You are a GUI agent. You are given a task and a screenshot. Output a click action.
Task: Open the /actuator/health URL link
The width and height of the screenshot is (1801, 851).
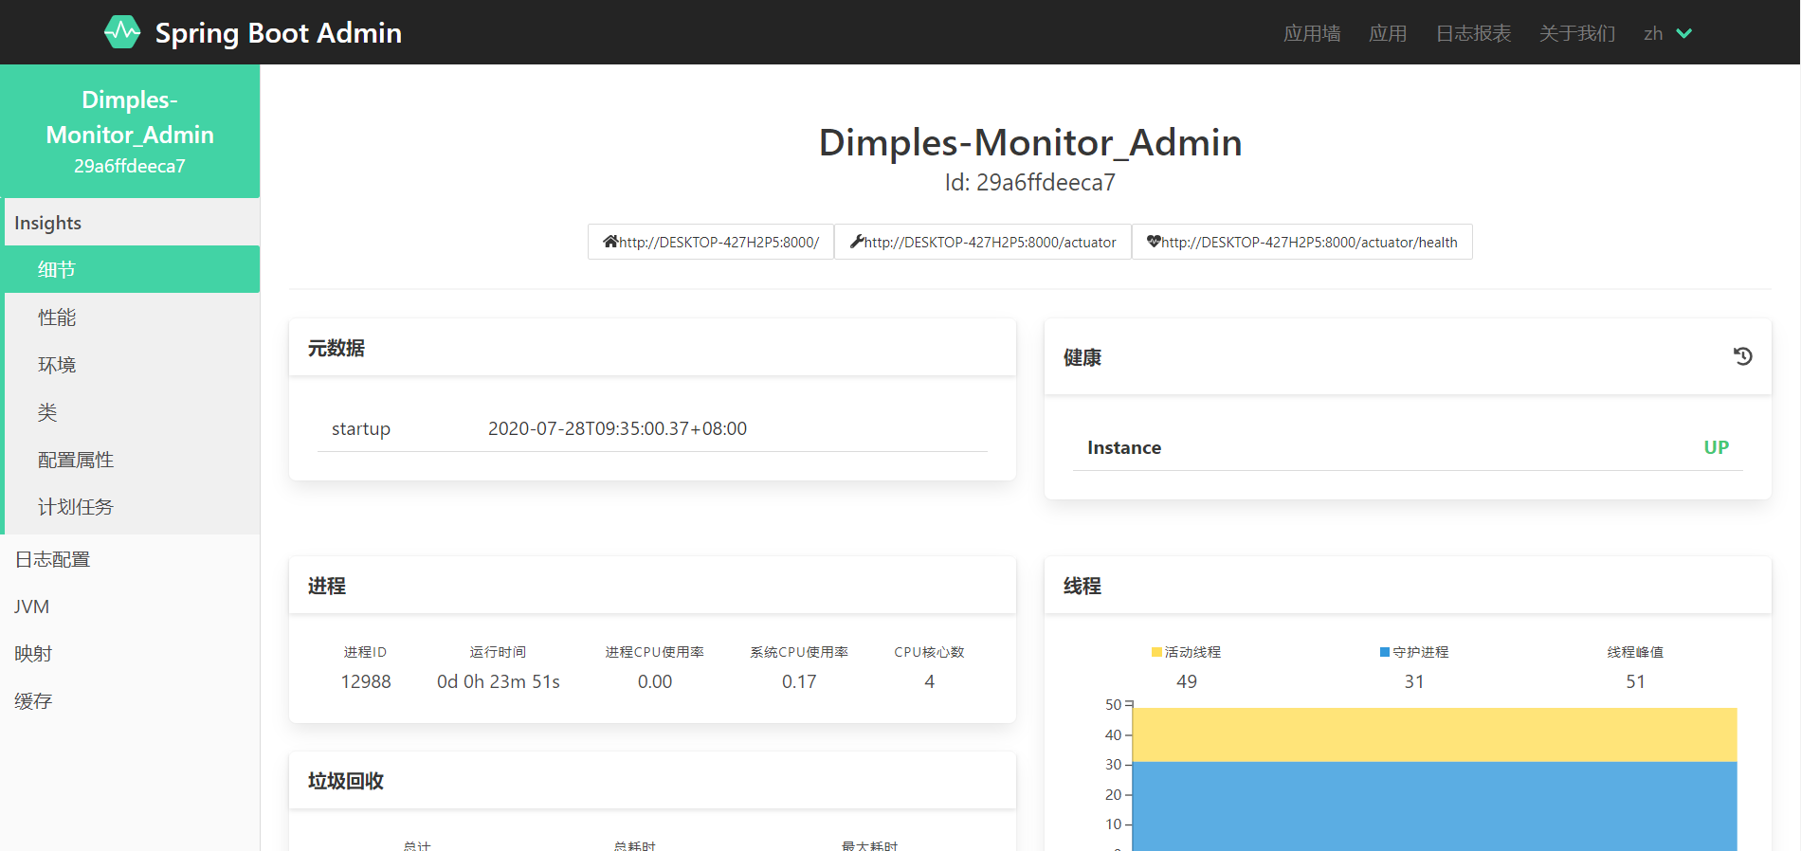point(1302,242)
